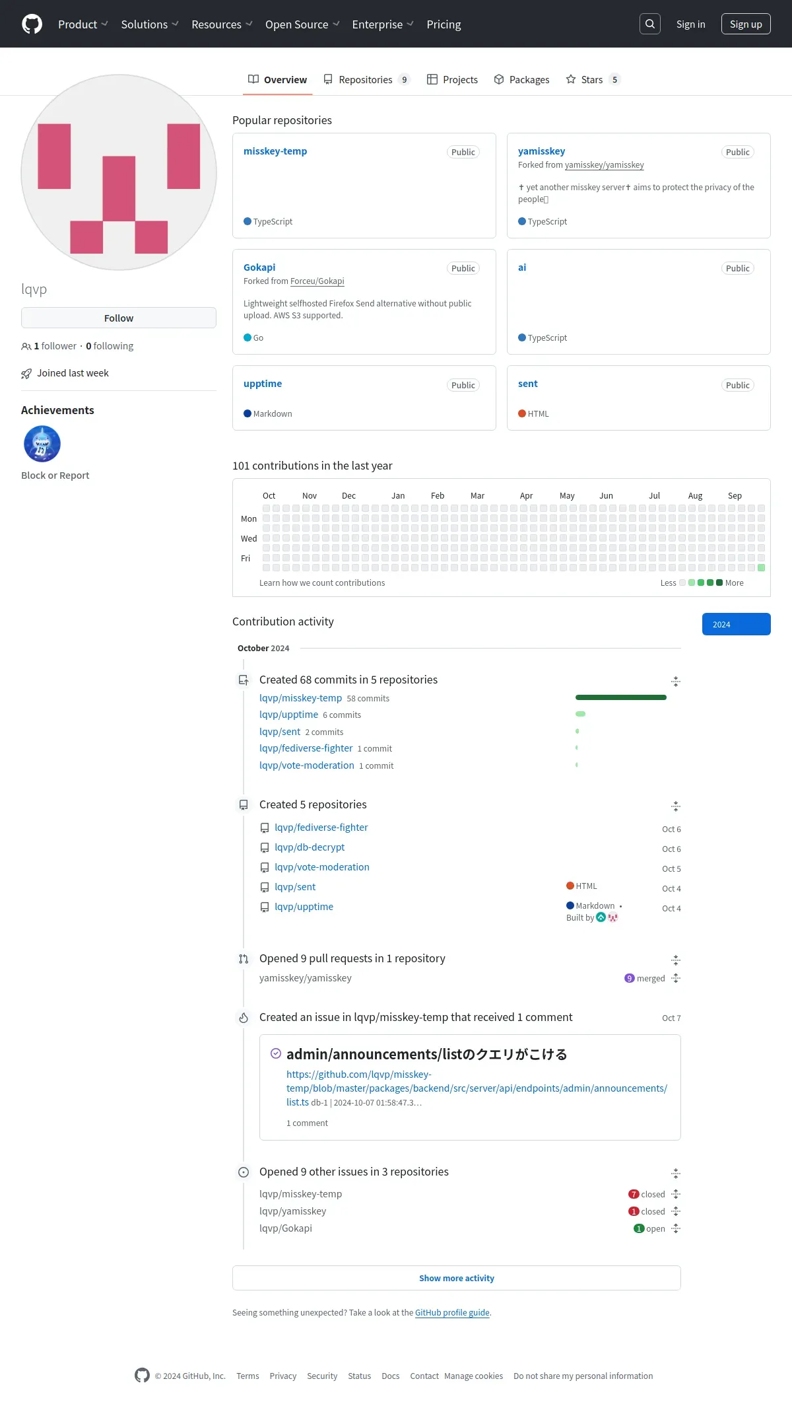The width and height of the screenshot is (792, 1410).
Task: Open lqvp/db-decrypt created repository
Action: [310, 847]
